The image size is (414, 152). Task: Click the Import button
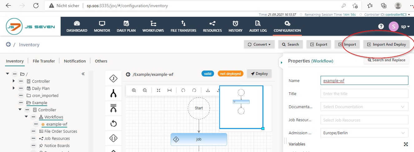coord(347,44)
